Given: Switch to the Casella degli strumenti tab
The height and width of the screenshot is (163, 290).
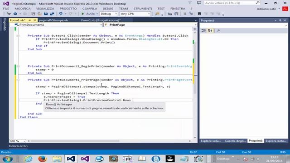Looking at the screenshot, I should click(235, 141).
